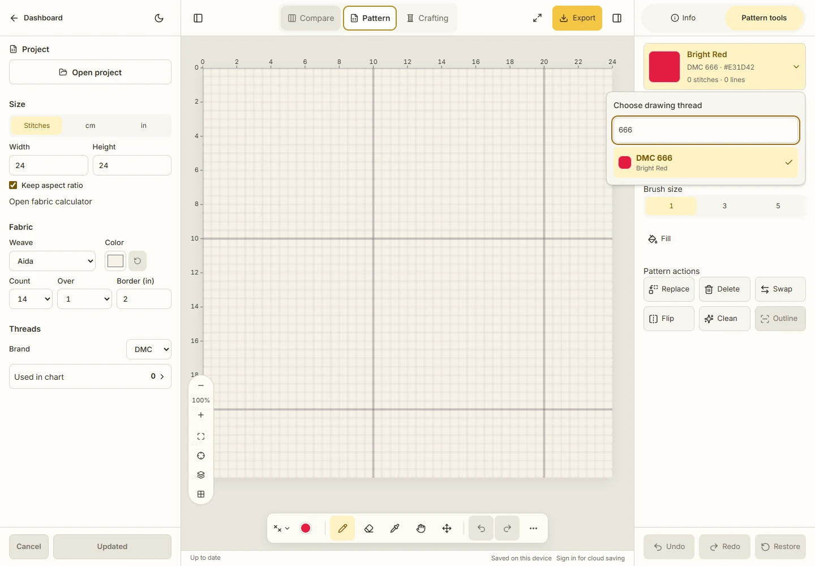Switch to the Pattern tab

[370, 18]
